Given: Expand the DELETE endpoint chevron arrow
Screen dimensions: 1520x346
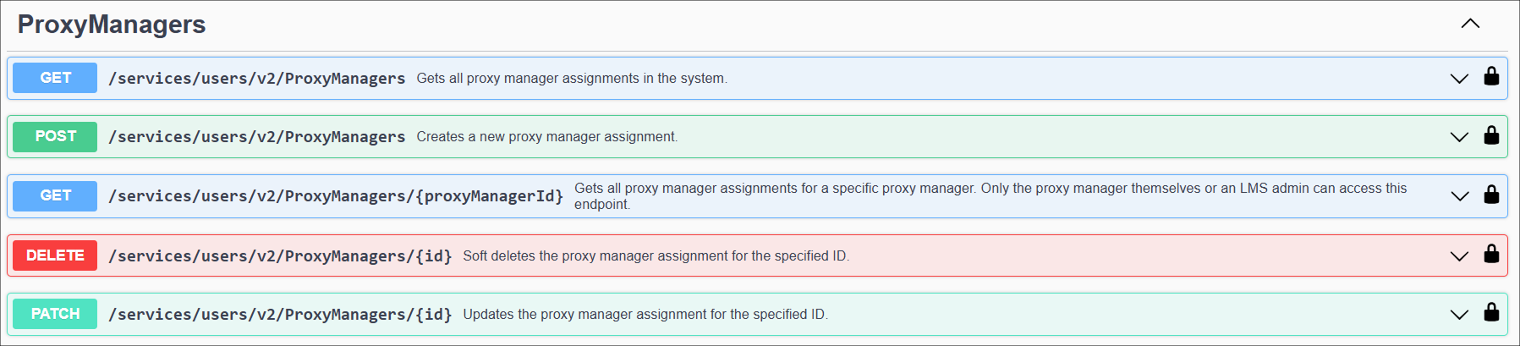Looking at the screenshot, I should pyautogui.click(x=1459, y=255).
